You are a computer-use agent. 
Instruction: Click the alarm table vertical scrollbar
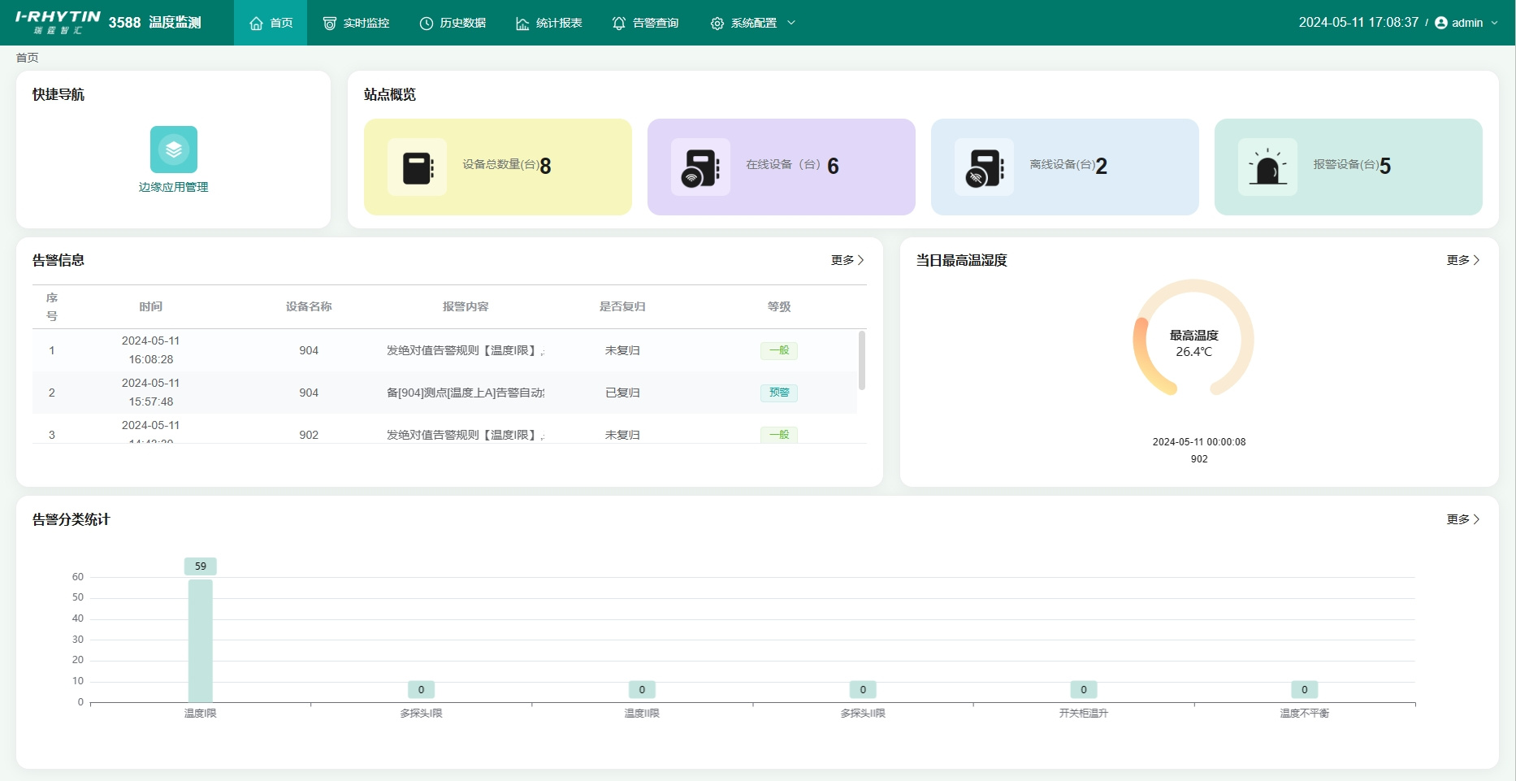click(x=861, y=360)
